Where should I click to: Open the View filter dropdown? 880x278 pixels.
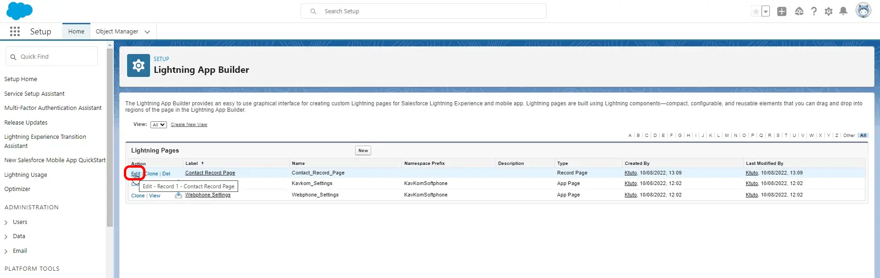pyautogui.click(x=159, y=125)
